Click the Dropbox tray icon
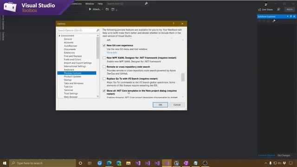The width and height of the screenshot is (297, 167). [284, 163]
